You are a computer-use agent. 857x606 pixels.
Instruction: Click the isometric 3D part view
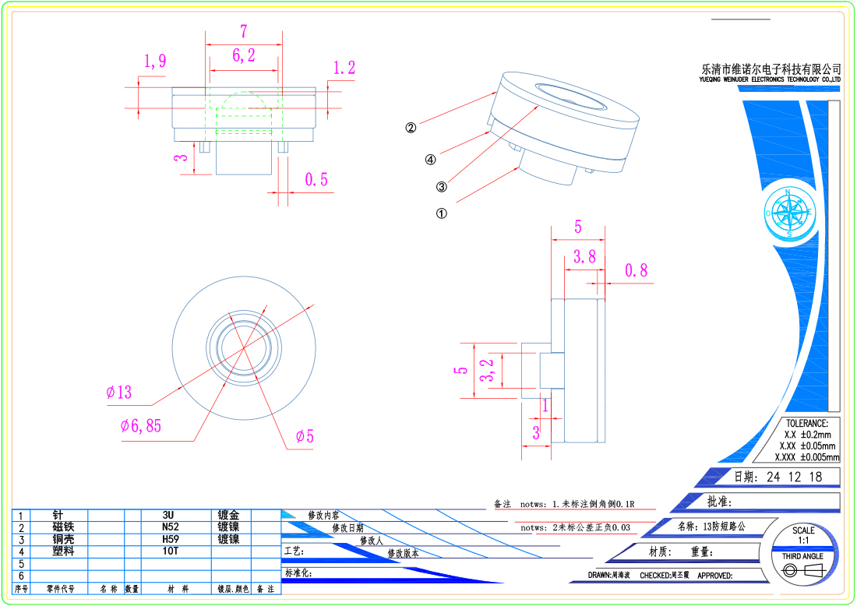click(563, 129)
